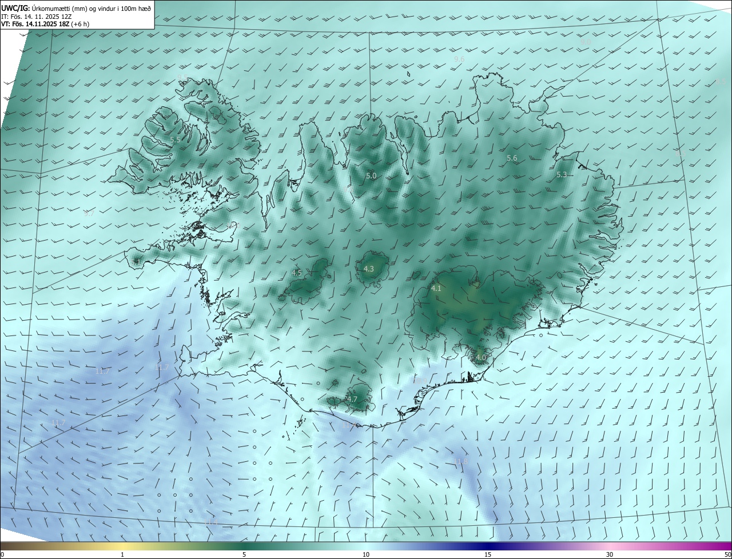Click the '10' tick on the color scale
Viewport: 732px width, 559px height.
[x=366, y=555]
